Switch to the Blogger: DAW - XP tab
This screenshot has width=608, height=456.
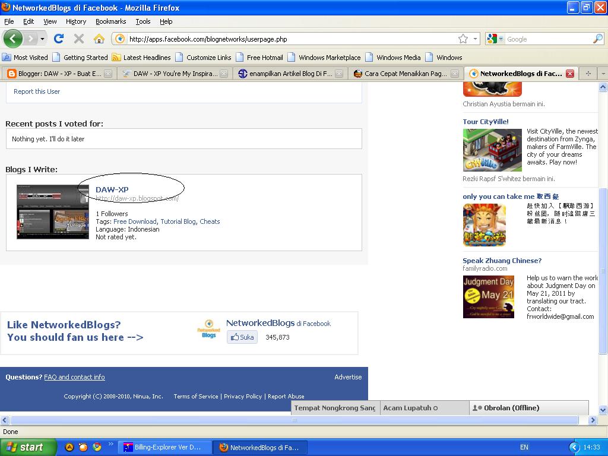coord(58,73)
